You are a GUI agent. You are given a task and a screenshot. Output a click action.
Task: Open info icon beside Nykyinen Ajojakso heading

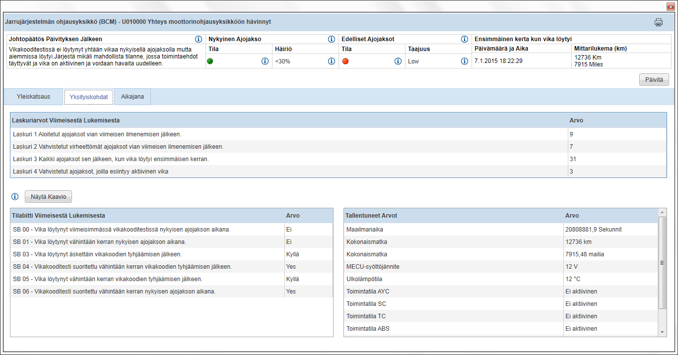click(x=332, y=39)
